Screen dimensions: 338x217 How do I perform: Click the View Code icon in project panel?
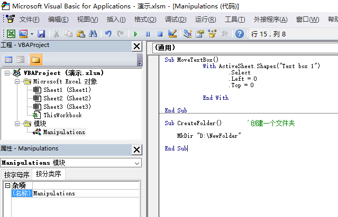[x=8, y=60]
